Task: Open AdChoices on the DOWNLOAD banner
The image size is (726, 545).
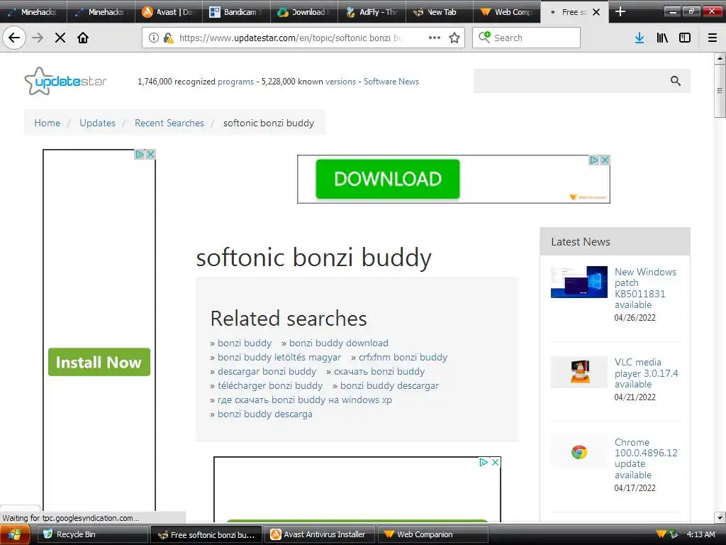Action: [x=594, y=160]
